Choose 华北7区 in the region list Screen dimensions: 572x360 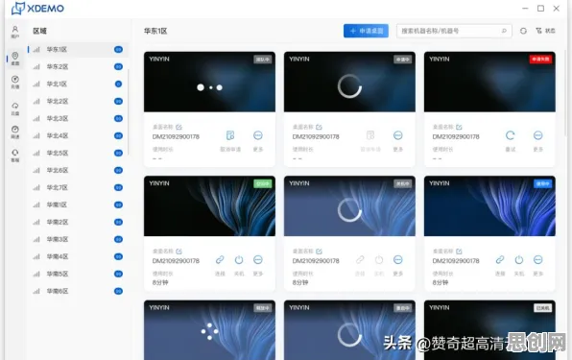pyautogui.click(x=78, y=187)
